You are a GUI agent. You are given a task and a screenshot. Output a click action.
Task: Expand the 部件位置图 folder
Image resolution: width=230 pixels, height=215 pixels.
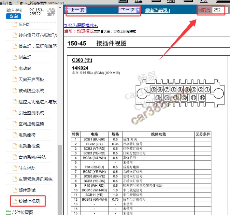click(x=22, y=212)
